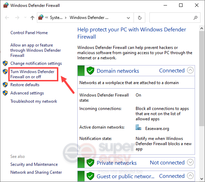Screen dimensions: 205x182
Task: Click scrollbar up arrow
Action: click(x=202, y=28)
